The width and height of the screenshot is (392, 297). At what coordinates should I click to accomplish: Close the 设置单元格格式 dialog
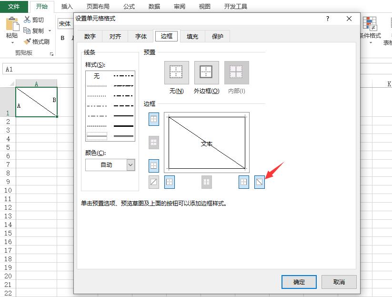coord(349,19)
